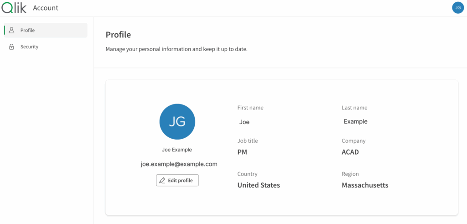Viewport: 467px width, 224px height.
Task: Click the Region value Massachusetts
Action: coord(365,185)
